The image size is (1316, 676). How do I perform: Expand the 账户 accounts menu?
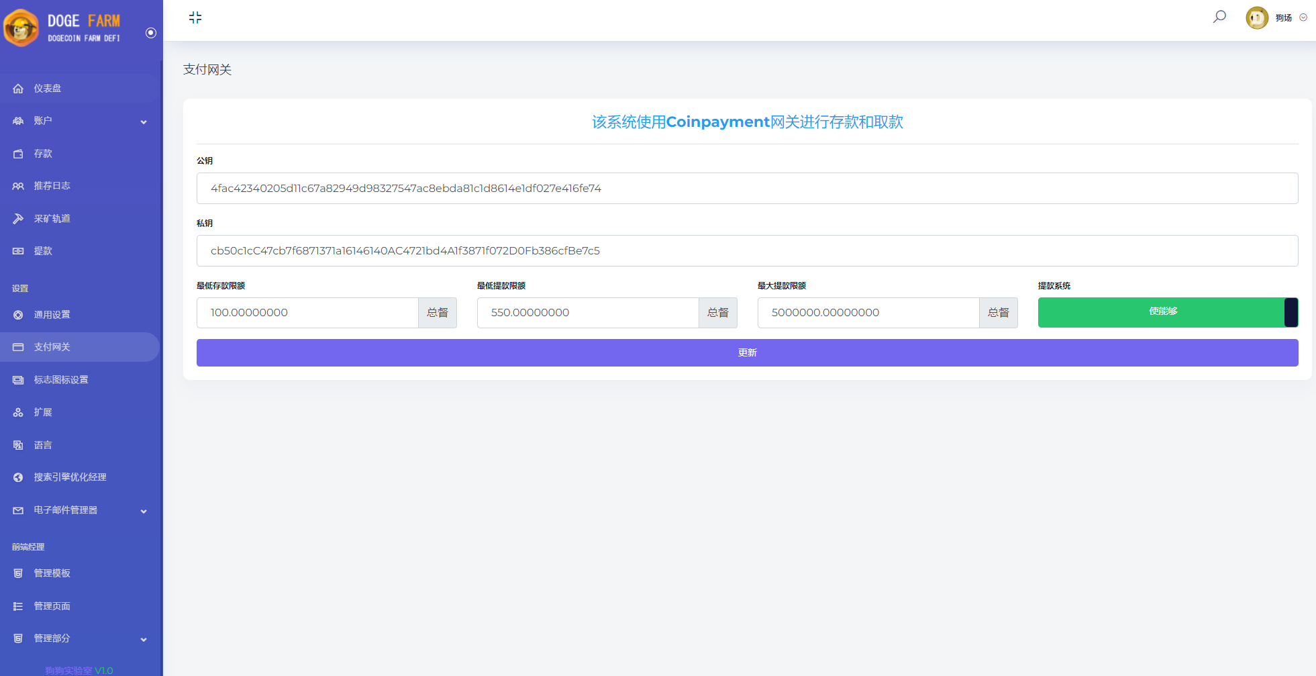[143, 122]
